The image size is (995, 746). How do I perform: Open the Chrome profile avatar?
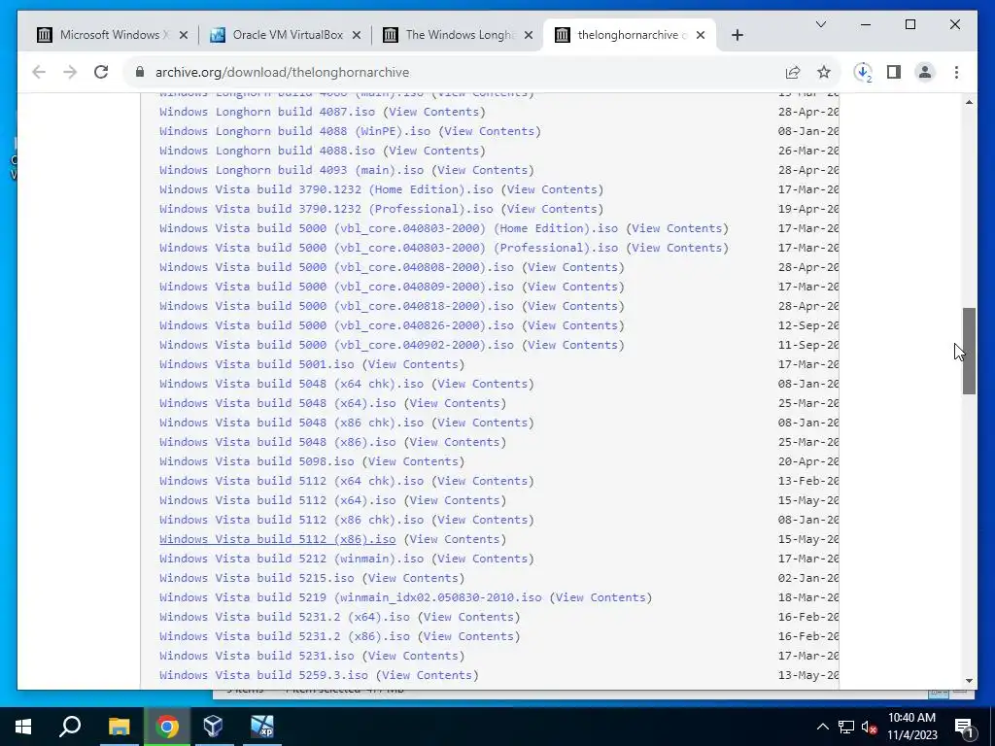tap(925, 72)
